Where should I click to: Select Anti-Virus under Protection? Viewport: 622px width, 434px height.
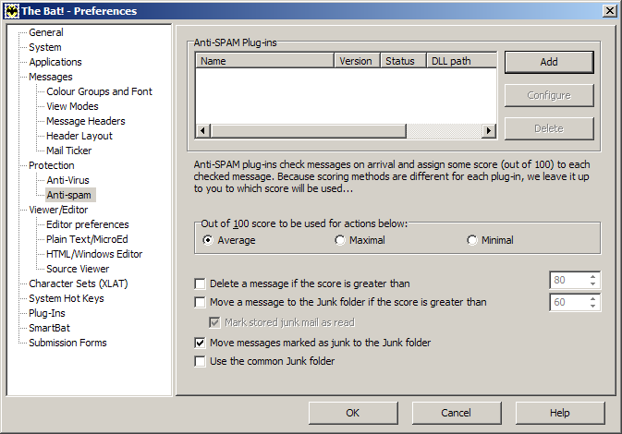pyautogui.click(x=67, y=180)
